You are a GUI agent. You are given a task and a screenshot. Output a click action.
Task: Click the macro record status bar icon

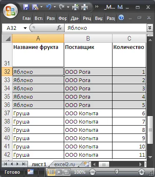[30, 172]
